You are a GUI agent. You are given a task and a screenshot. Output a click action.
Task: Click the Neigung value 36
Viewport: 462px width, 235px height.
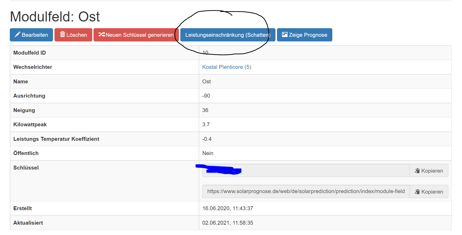(x=205, y=110)
